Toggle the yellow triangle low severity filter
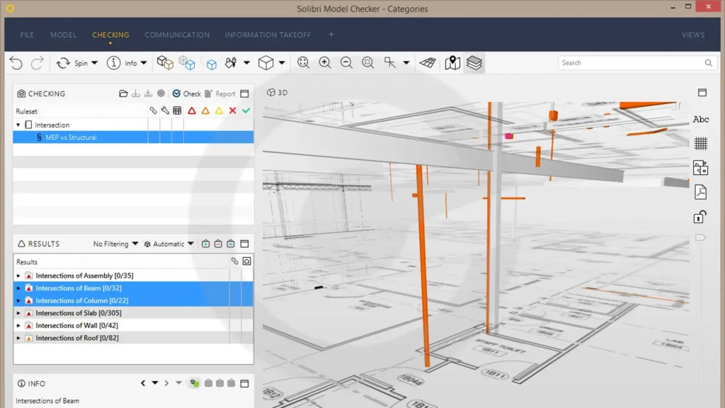725x408 pixels. tap(219, 110)
